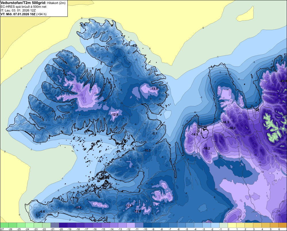Click the header title Veðurstofan/T2m 500grid

(x=24, y=3)
